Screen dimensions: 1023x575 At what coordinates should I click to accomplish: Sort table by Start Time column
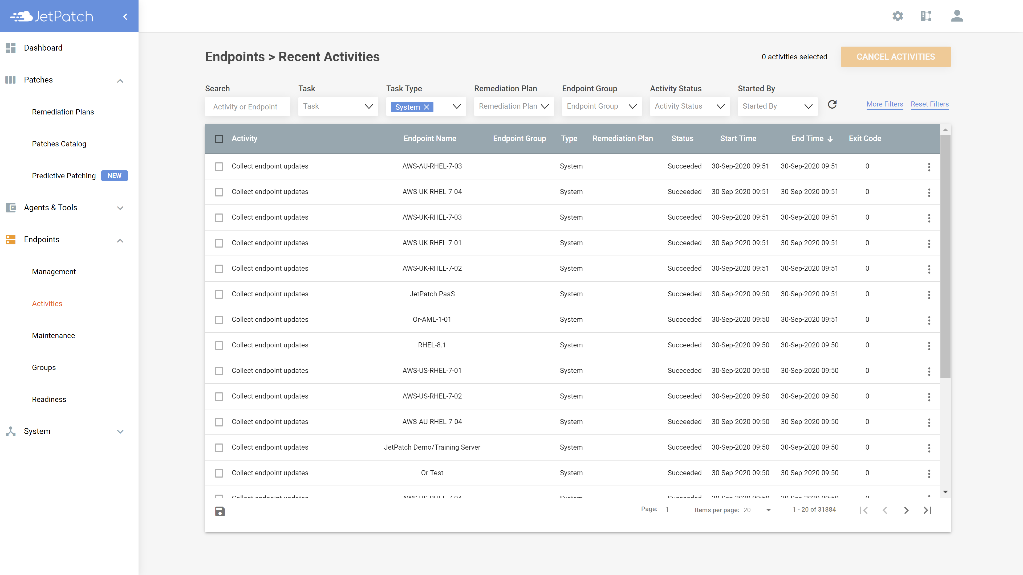[x=738, y=138]
